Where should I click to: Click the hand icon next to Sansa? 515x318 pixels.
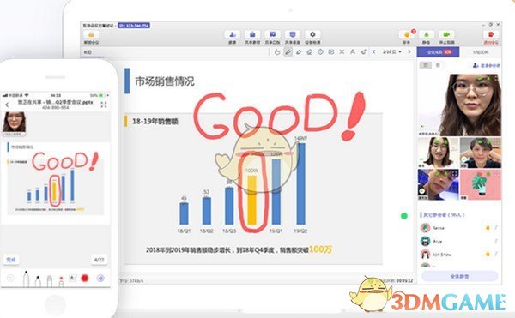488,227
